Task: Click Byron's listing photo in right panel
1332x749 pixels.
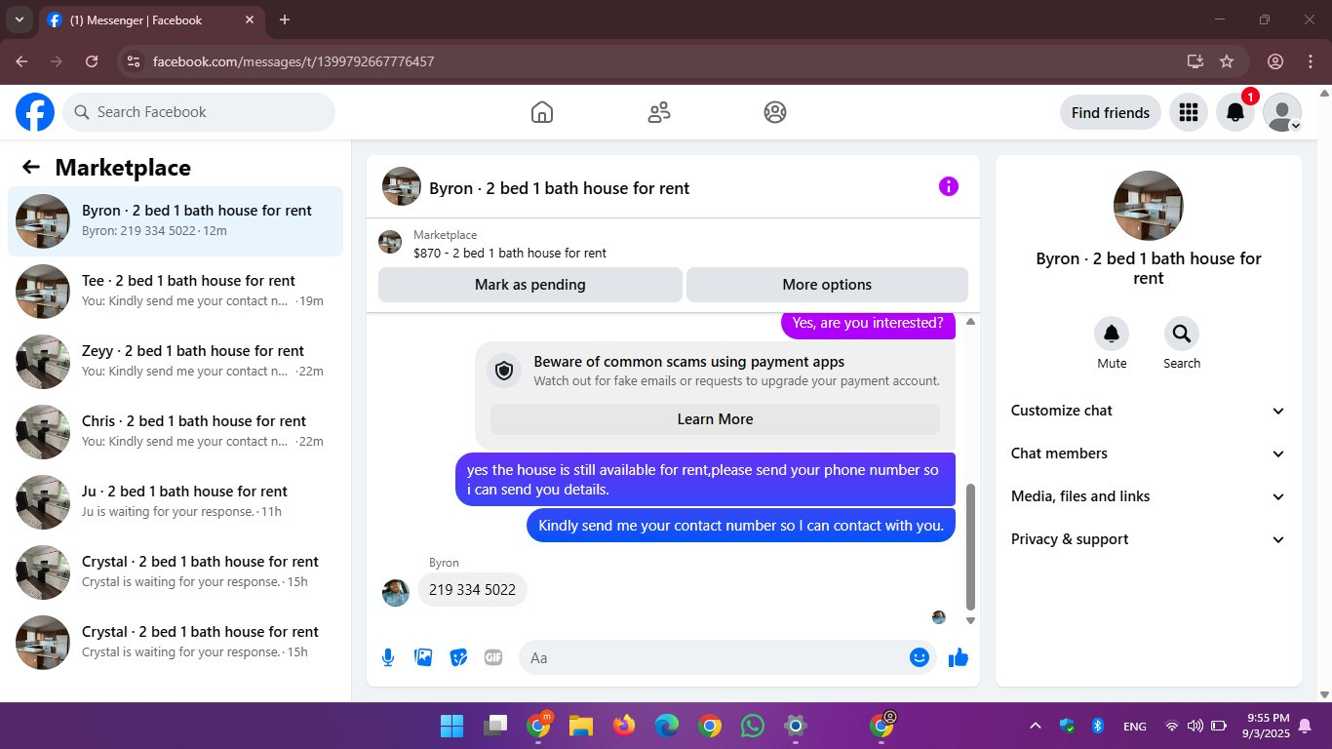Action: tap(1149, 206)
